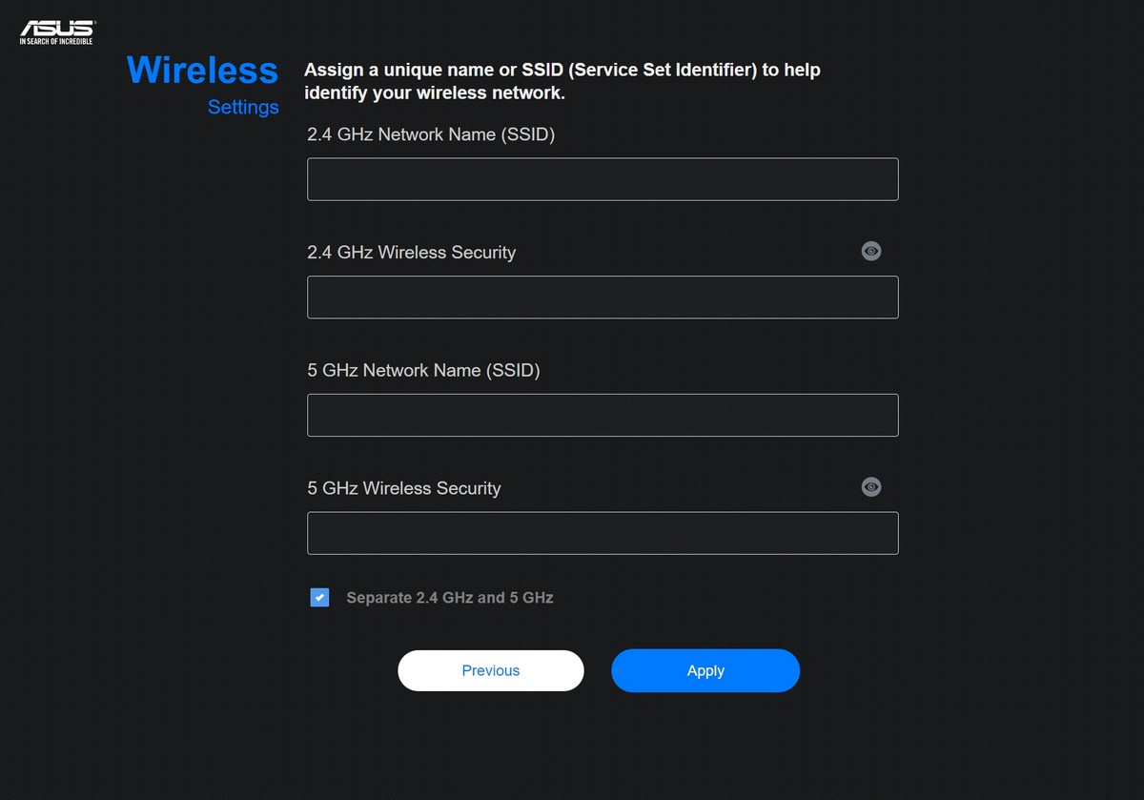Click the 'identify your wireless network' line

(435, 93)
